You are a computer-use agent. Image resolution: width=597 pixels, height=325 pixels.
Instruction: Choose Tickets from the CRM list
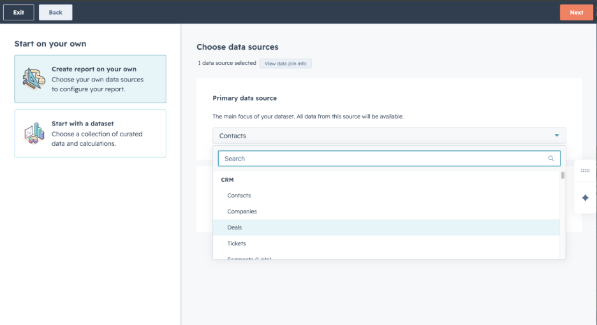386,243
